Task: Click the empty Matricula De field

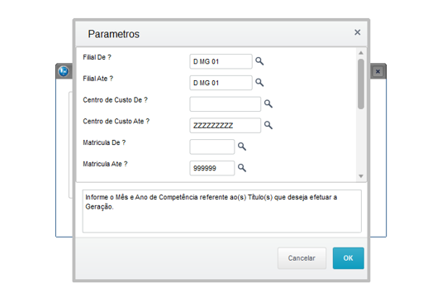Action: 212,147
